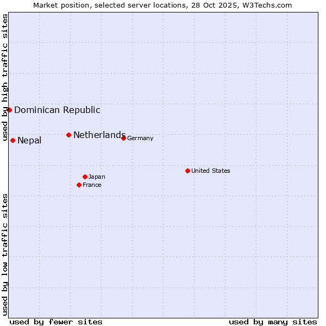Click the red marker for Japan

(x=85, y=177)
